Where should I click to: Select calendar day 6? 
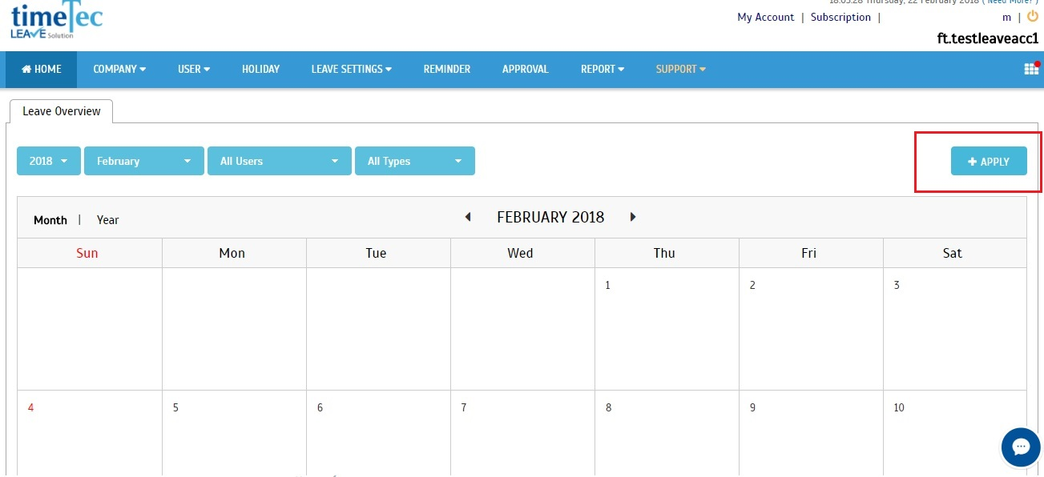point(378,433)
